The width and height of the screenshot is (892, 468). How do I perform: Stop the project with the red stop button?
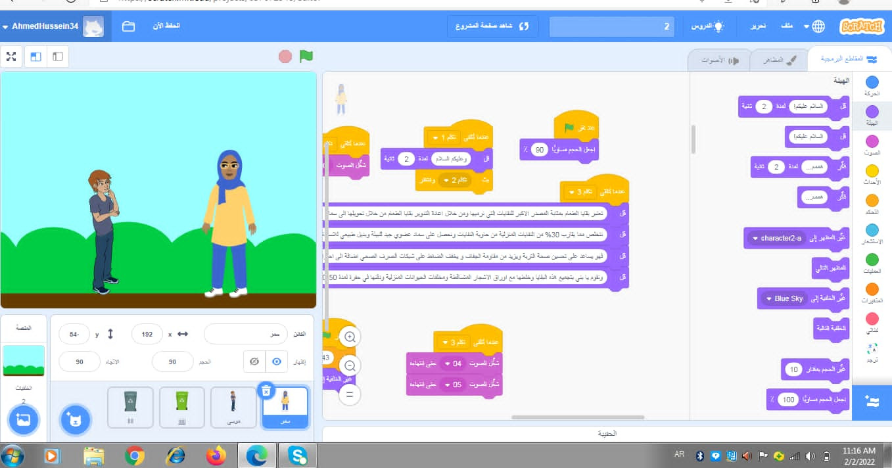coord(285,57)
